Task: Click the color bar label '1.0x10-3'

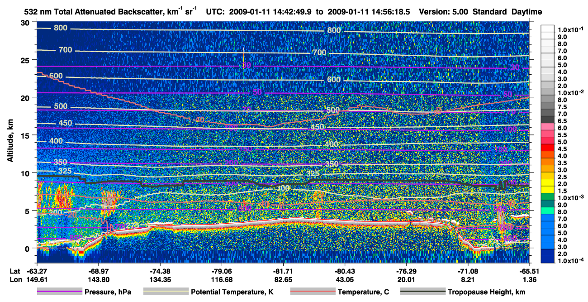Action: coord(569,198)
